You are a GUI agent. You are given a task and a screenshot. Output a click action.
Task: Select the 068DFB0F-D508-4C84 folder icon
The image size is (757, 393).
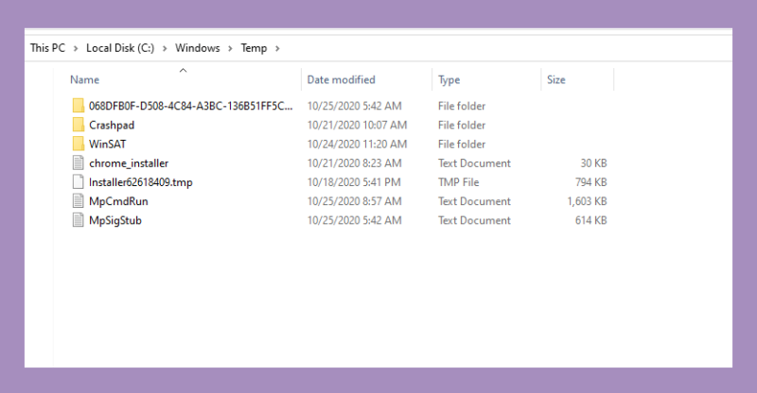click(79, 106)
